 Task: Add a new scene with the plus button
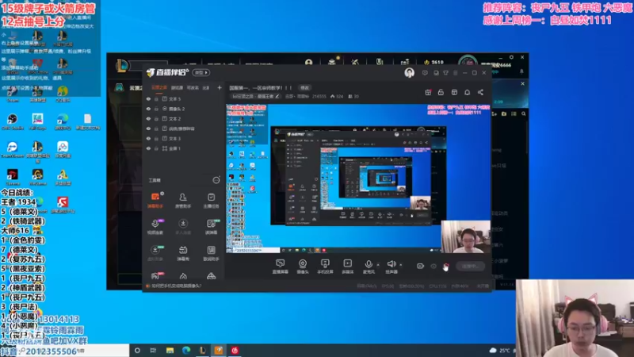pos(220,87)
